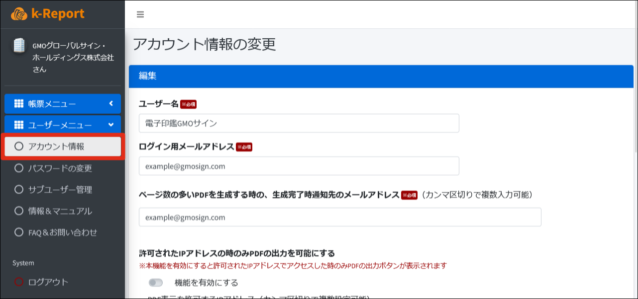Collapse the ユーザーメニュー down chevron
The width and height of the screenshot is (638, 299).
(111, 125)
